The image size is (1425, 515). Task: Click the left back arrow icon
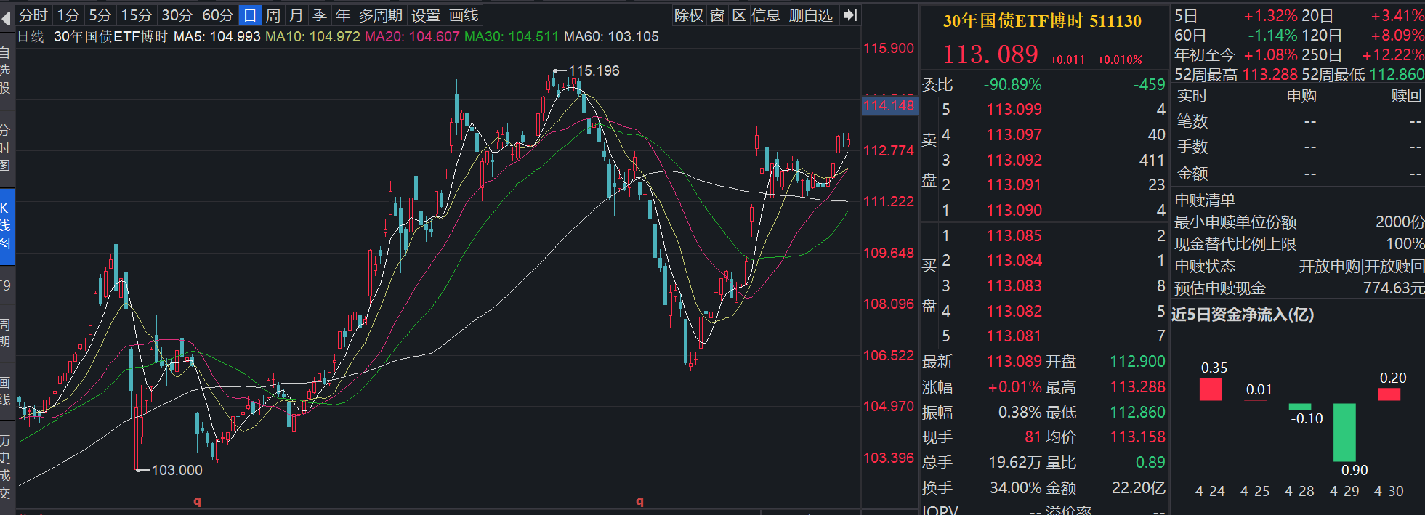[7, 17]
